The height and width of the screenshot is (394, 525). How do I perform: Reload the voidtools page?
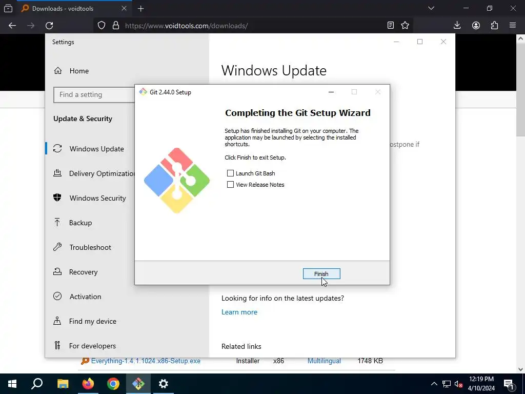pyautogui.click(x=49, y=26)
